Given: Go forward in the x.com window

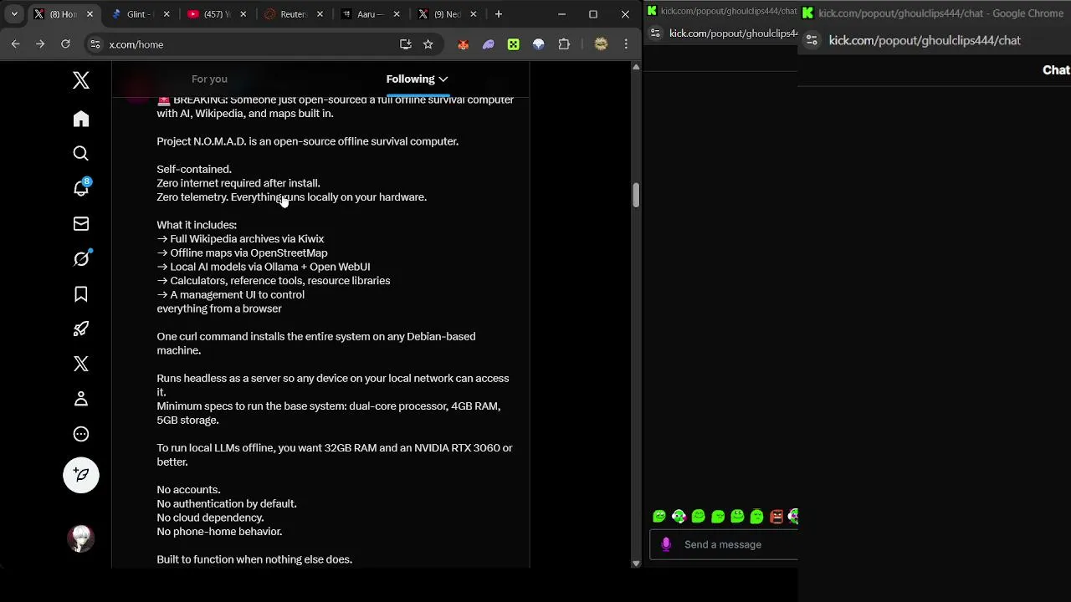Looking at the screenshot, I should click(40, 44).
